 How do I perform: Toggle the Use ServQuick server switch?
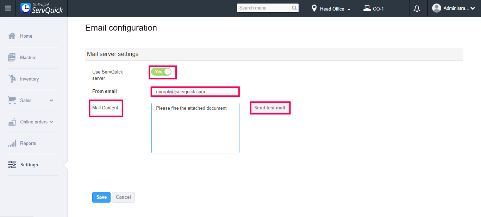tap(161, 72)
